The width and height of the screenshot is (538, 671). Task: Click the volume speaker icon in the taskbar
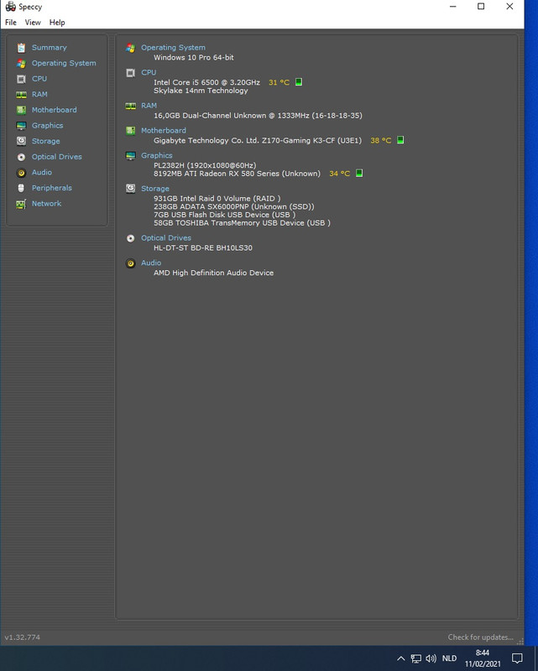(x=431, y=658)
